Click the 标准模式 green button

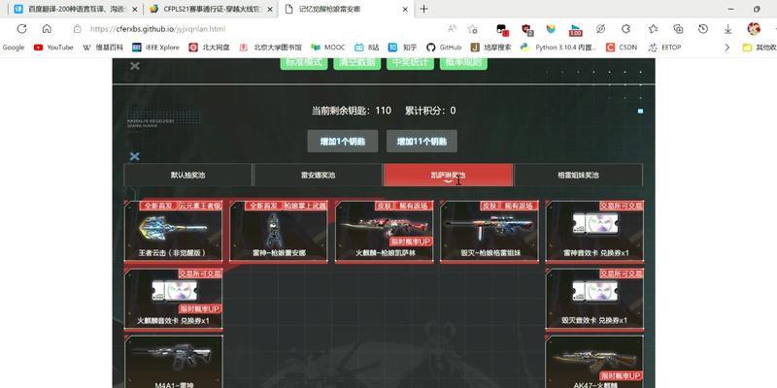click(x=304, y=63)
